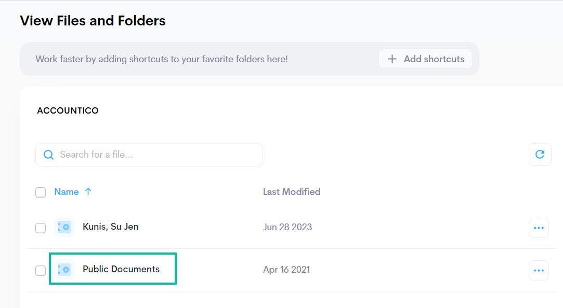Click the Jun 28 2023 date cell
The height and width of the screenshot is (308, 563).
(287, 227)
